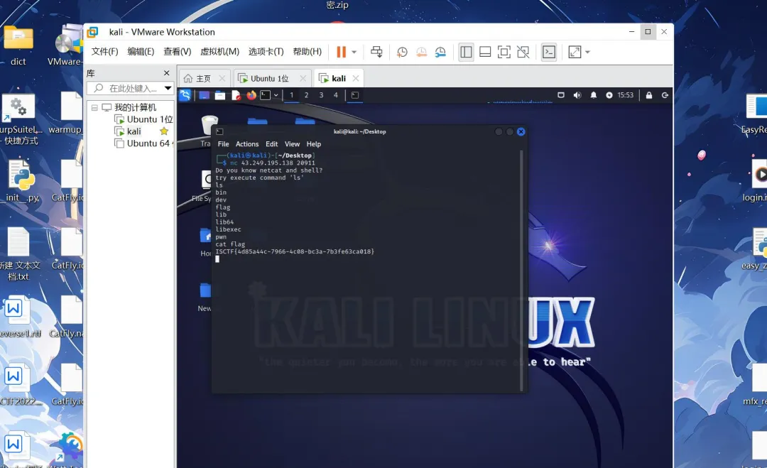This screenshot has height=468, width=767.
Task: Open the 选项卡(T) menu
Action: [x=266, y=51]
